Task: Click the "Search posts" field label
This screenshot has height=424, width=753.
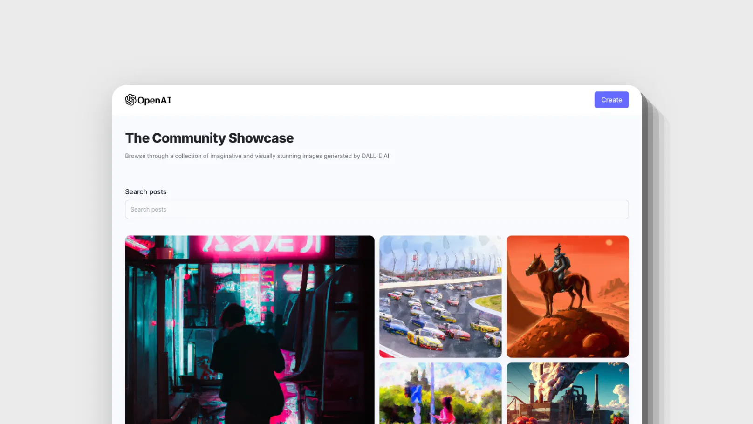Action: pyautogui.click(x=145, y=191)
